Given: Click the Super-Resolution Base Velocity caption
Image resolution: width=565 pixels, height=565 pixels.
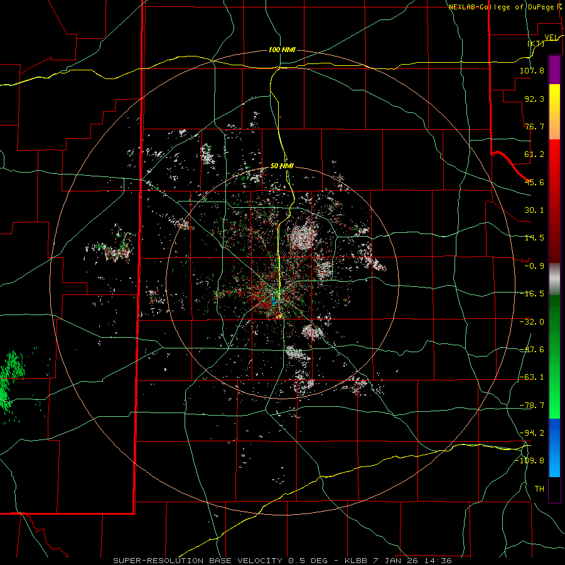Looking at the screenshot, I should point(282,561).
